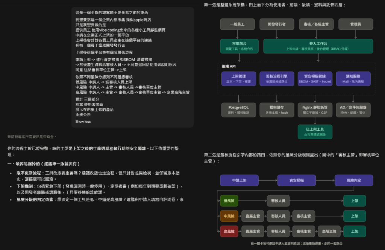The height and width of the screenshot is (250, 385).
Task: Click the 後端 API group label
Action: (x=229, y=66)
